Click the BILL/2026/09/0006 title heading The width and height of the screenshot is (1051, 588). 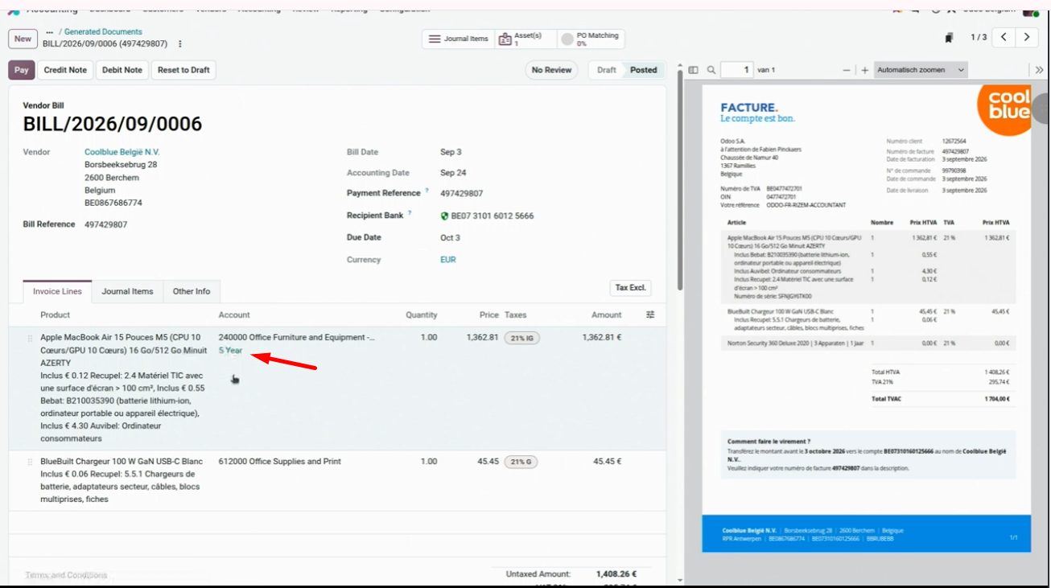113,124
